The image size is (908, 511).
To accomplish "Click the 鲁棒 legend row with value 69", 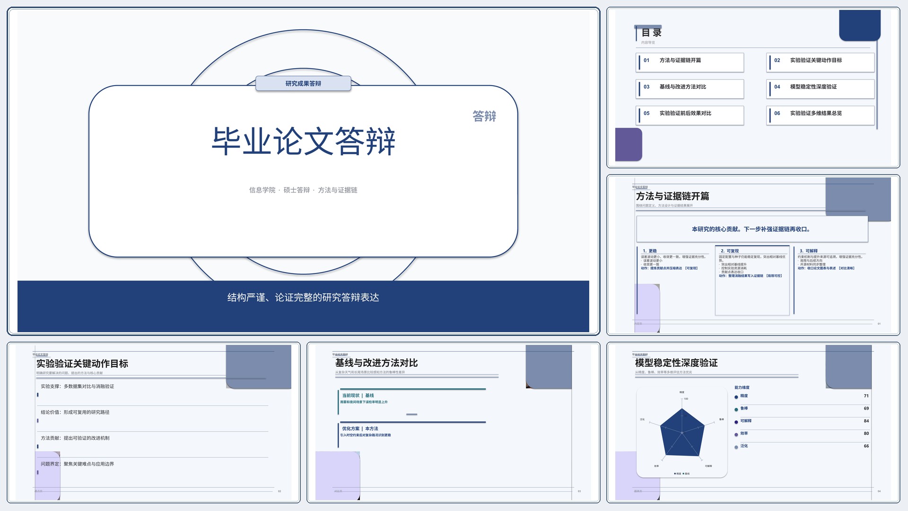I will click(802, 408).
